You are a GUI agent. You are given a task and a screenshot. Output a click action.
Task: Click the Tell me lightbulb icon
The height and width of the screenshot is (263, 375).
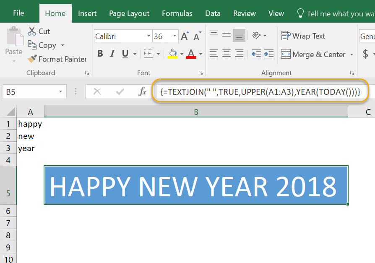pos(300,13)
